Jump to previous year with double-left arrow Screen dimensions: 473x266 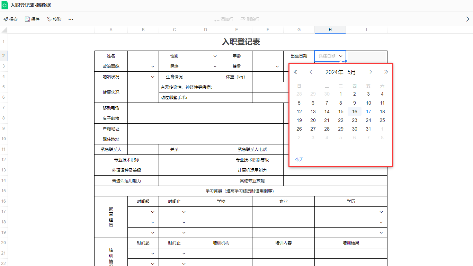[x=295, y=72]
